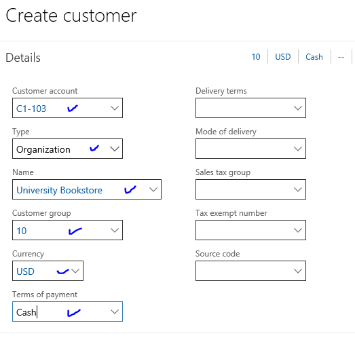Click the USD summary link in Details header

pyautogui.click(x=283, y=57)
